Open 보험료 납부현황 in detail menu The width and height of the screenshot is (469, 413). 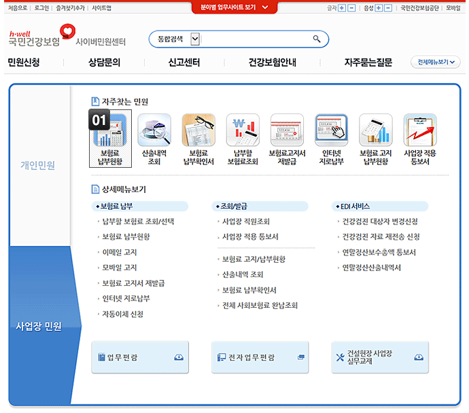tap(126, 236)
